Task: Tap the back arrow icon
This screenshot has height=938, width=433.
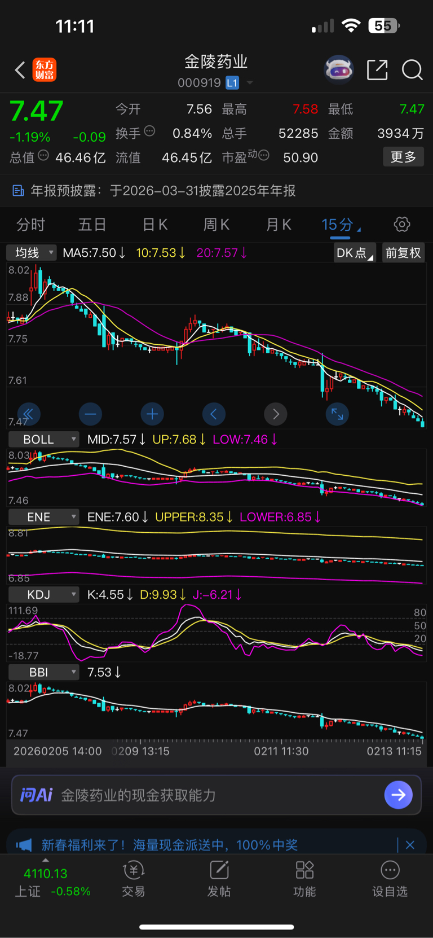Action: [20, 70]
